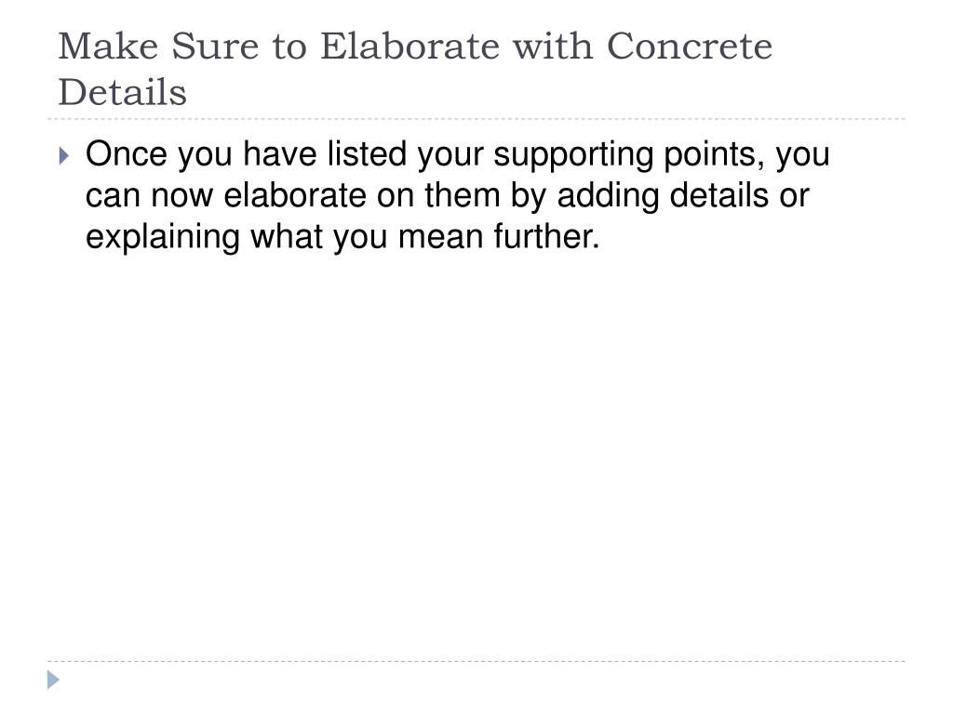The width and height of the screenshot is (953, 714).
Task: Click the word "them" in the second line
Action: 463,195
